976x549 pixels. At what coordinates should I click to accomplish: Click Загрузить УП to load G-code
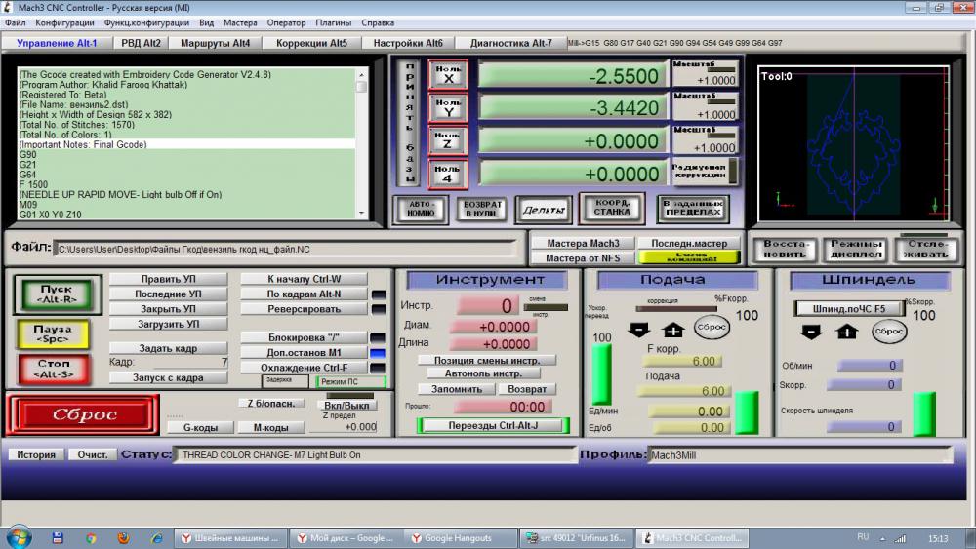point(168,324)
